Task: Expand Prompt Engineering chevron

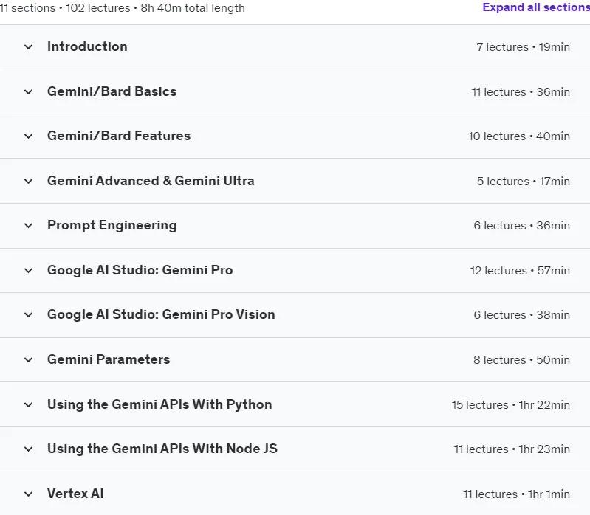Action: tap(28, 226)
